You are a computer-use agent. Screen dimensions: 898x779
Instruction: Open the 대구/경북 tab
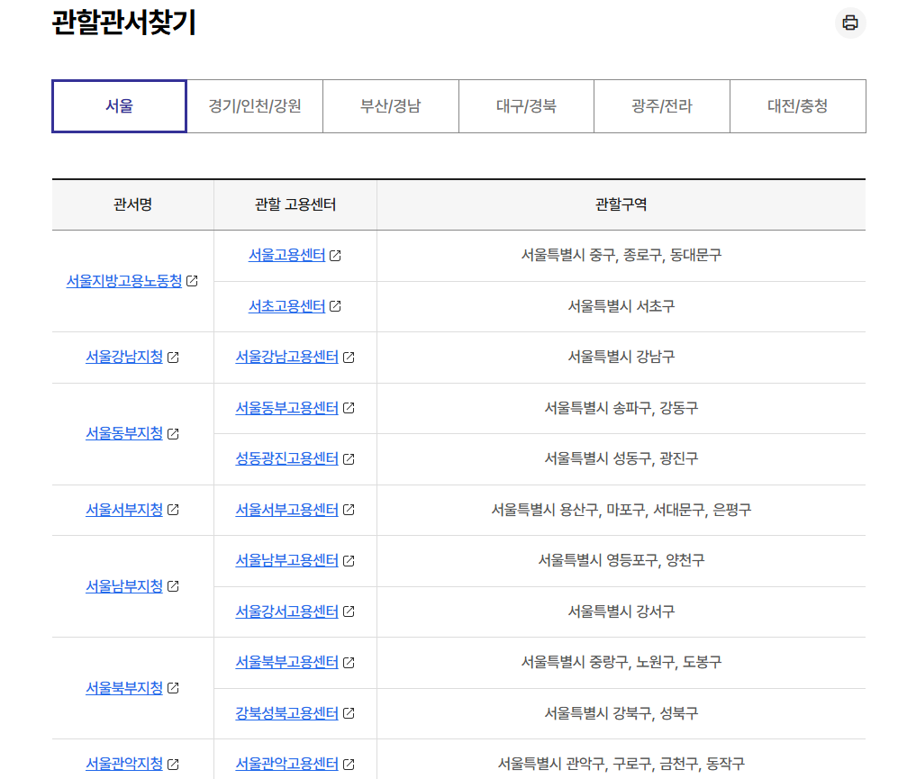[x=526, y=105]
